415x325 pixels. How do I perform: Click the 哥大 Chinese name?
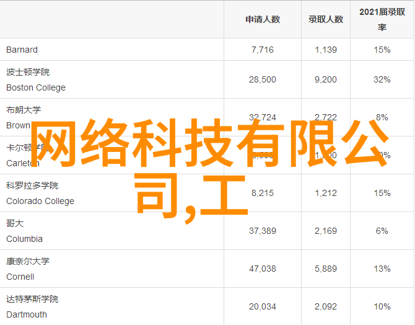click(15, 223)
